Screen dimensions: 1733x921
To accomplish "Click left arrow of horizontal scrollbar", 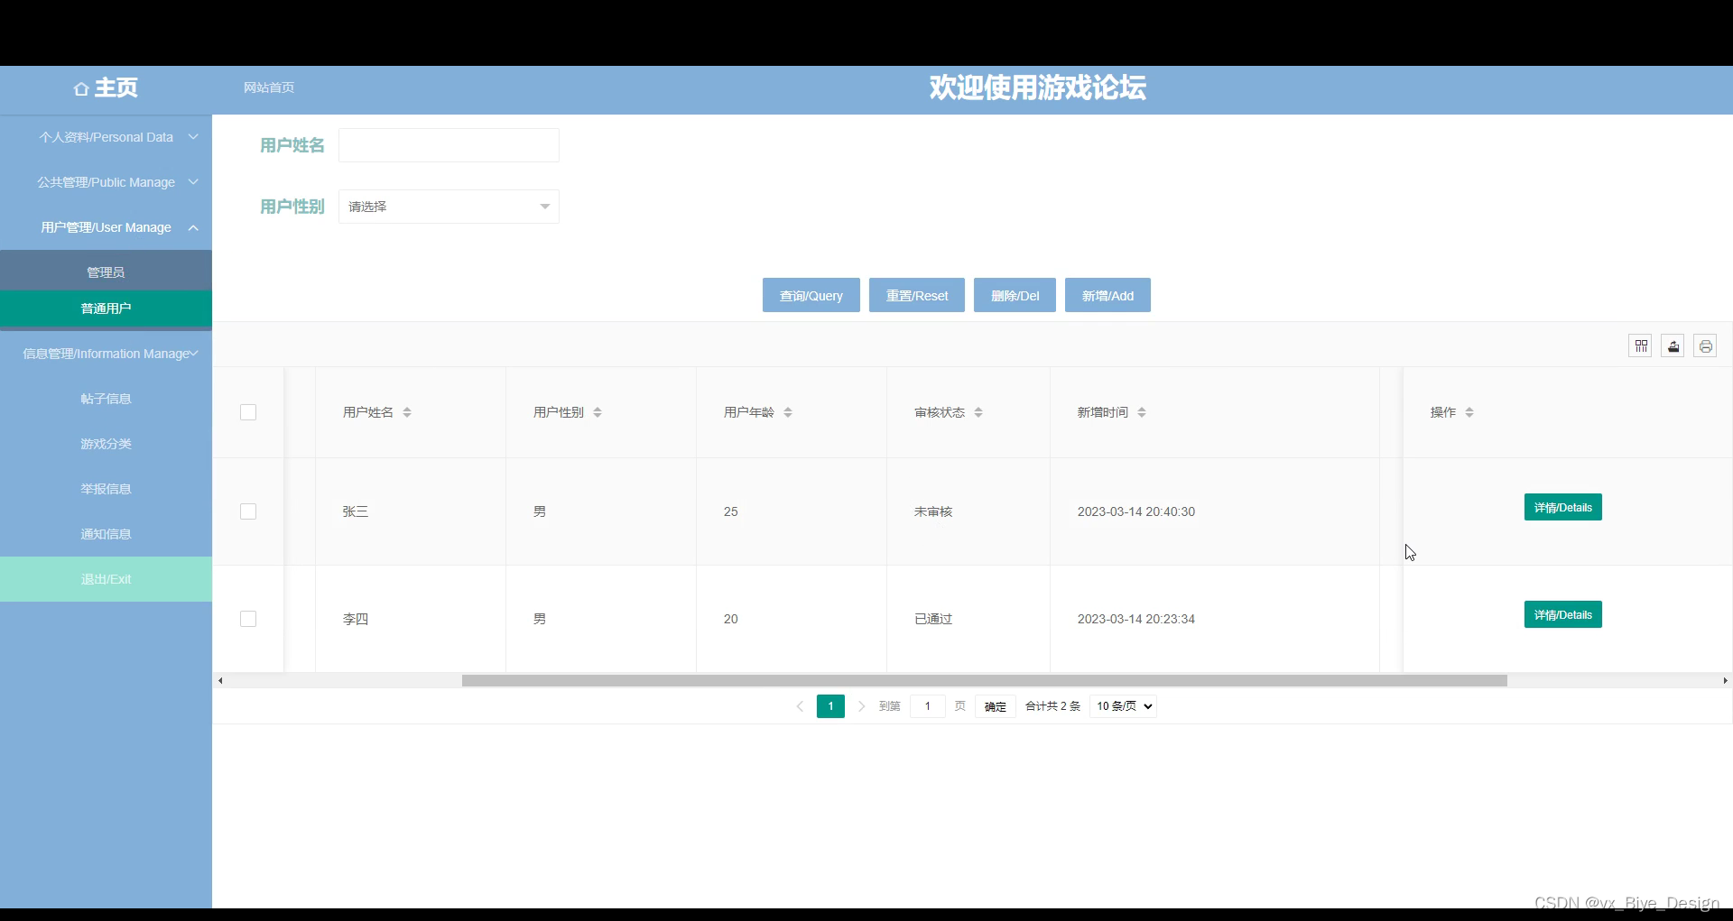I will [x=220, y=681].
